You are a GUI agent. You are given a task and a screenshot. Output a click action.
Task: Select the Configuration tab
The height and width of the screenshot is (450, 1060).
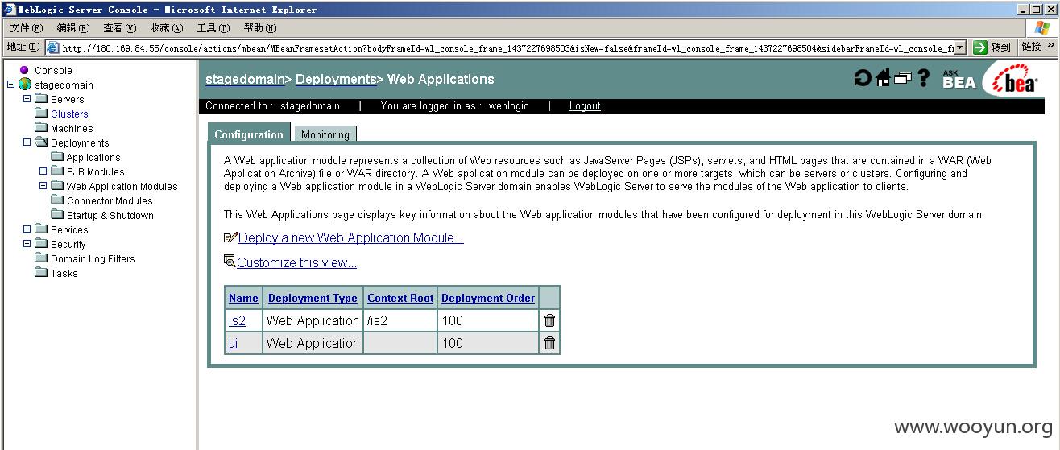(x=249, y=134)
